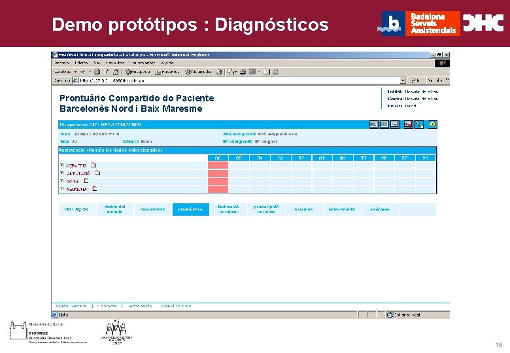Click the Print icon in browser toolbar
The width and height of the screenshot is (510, 353).
point(243,72)
